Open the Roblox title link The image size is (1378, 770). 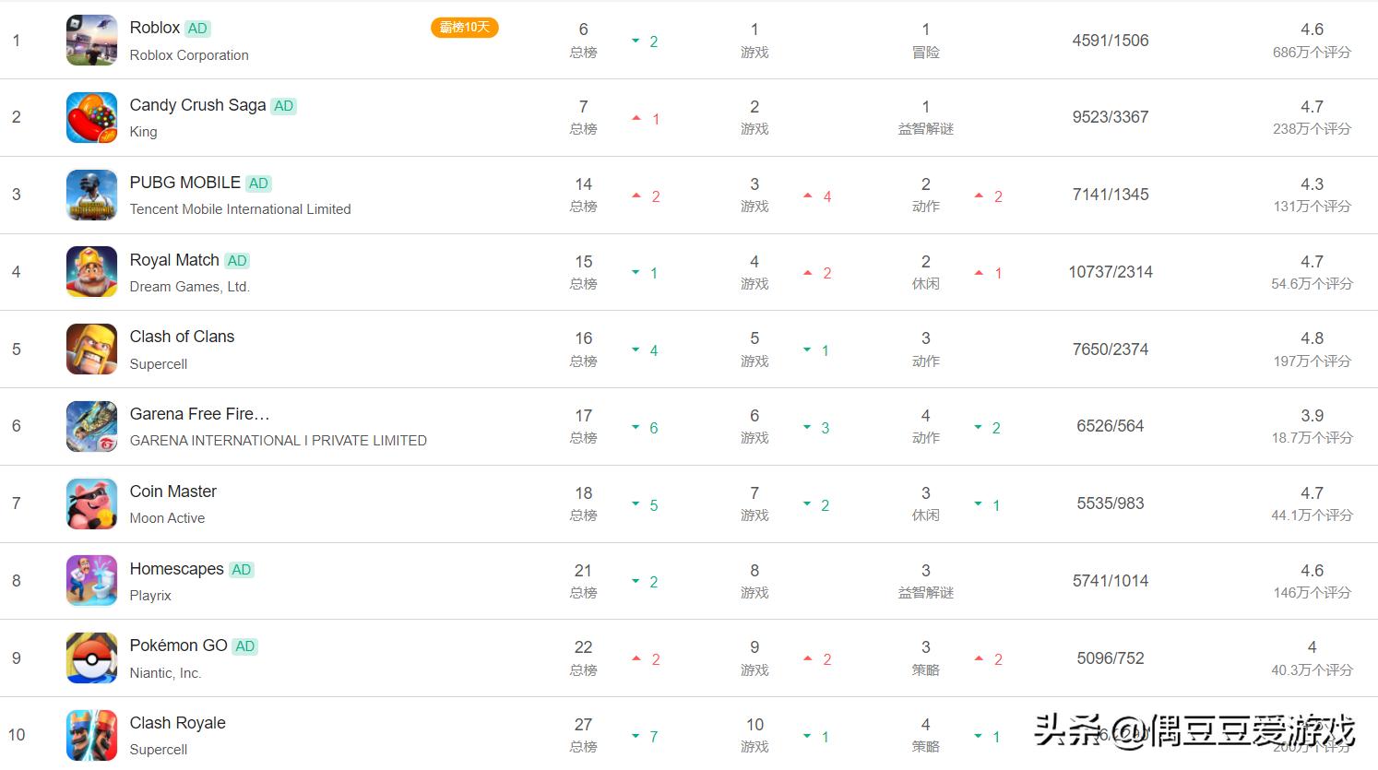tap(155, 28)
